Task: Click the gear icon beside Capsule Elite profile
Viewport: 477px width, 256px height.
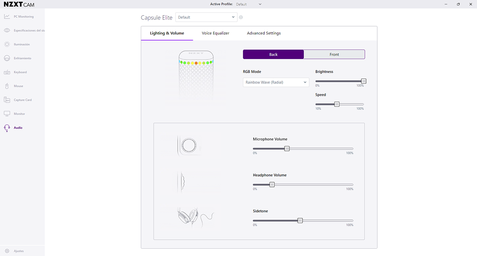Action: click(x=241, y=17)
